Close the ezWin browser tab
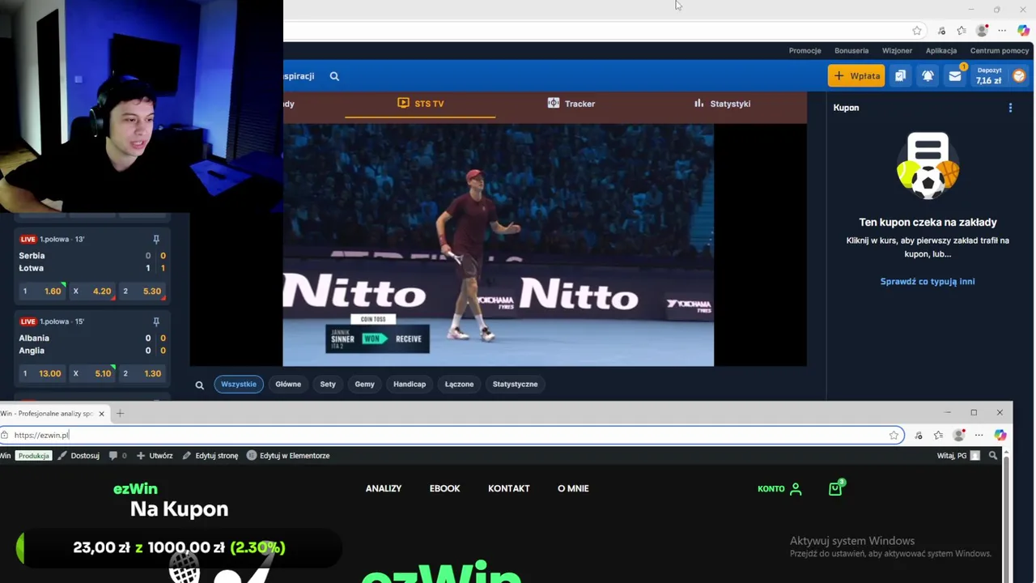The image size is (1036, 583). 101,414
